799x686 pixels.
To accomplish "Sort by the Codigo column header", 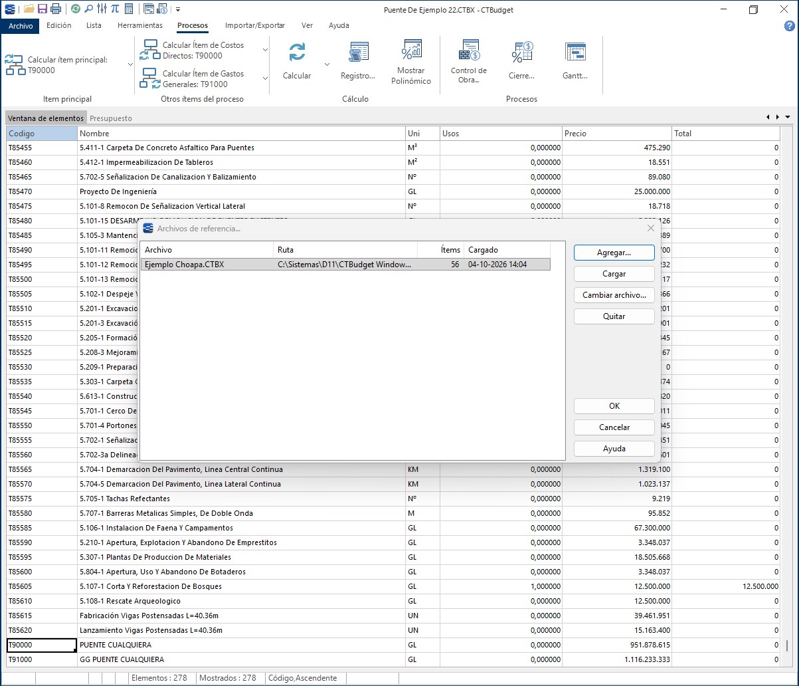I will coord(42,134).
